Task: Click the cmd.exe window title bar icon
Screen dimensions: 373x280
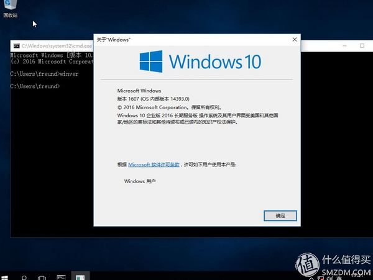Action: pos(16,46)
